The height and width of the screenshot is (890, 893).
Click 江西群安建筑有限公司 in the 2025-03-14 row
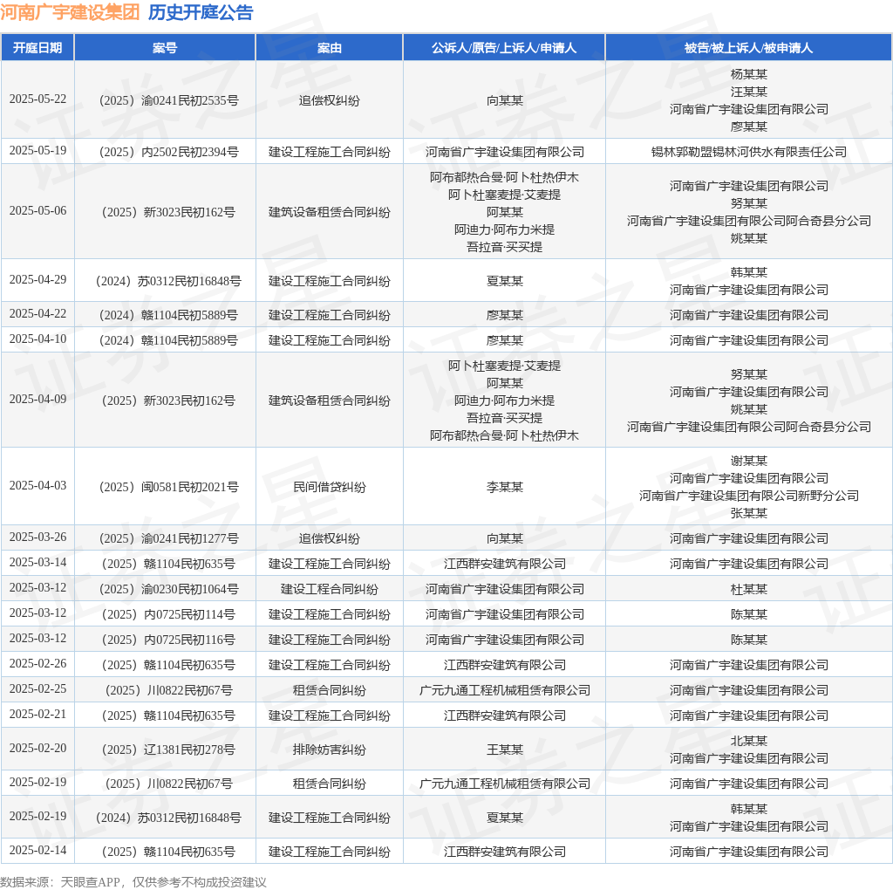pyautogui.click(x=504, y=564)
